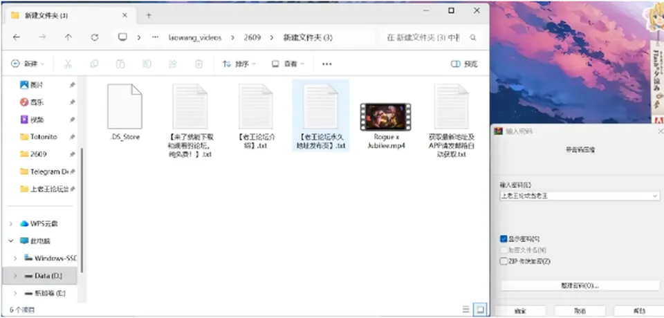
Task: Click the Delete trash icon
Action: pos(199,64)
